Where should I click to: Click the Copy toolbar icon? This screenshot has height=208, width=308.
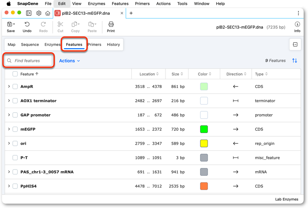pos(75,24)
